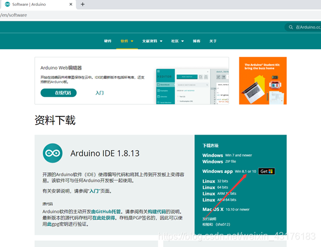Open the Arduino Student Kit orange banner
The width and height of the screenshot is (321, 247).
point(263,81)
